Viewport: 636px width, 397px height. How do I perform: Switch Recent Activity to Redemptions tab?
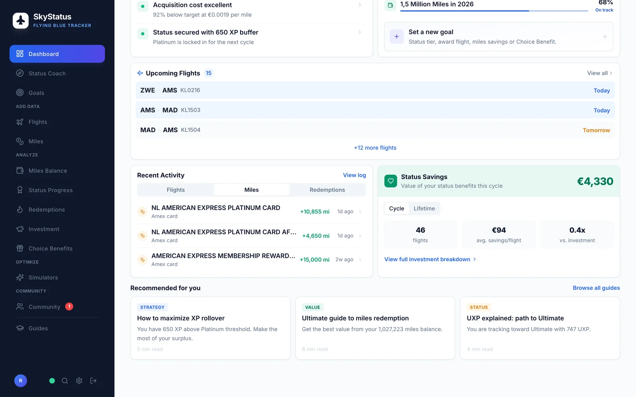[327, 190]
